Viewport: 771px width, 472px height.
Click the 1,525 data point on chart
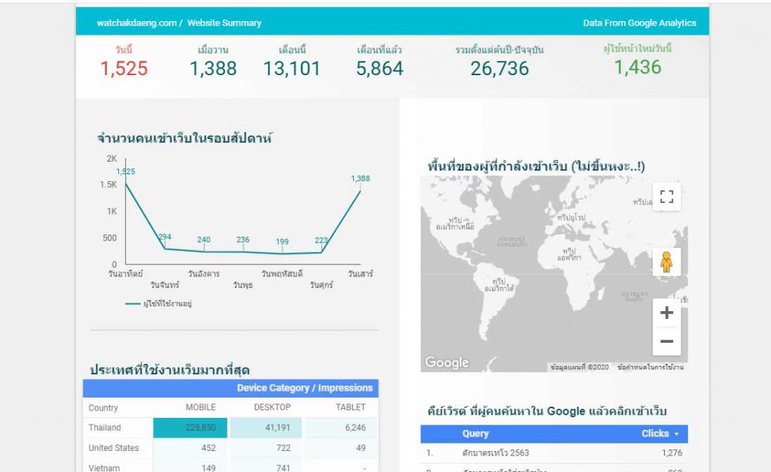click(x=126, y=183)
